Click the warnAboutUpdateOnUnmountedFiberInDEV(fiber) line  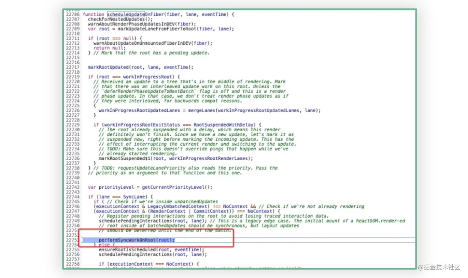coord(153,43)
